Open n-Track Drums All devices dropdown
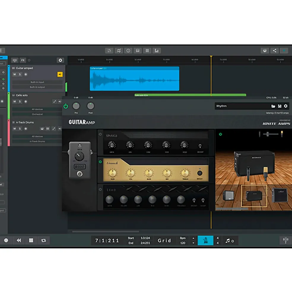The image size is (292, 293). point(37,137)
